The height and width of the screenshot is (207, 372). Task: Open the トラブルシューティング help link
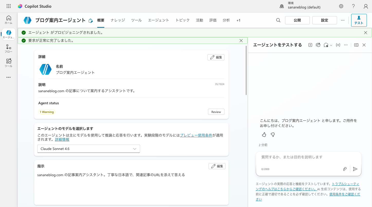[307, 187]
